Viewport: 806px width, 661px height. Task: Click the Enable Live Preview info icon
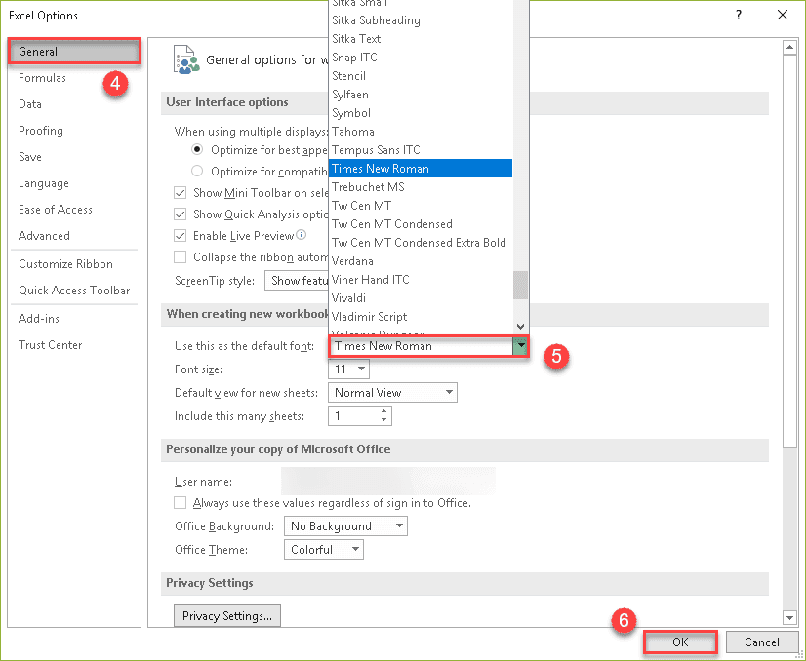pyautogui.click(x=302, y=235)
